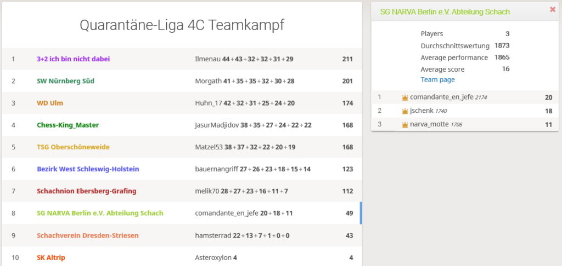Select team 3+2 ich bin nicht dabei
The image size is (562, 266).
pos(182,59)
